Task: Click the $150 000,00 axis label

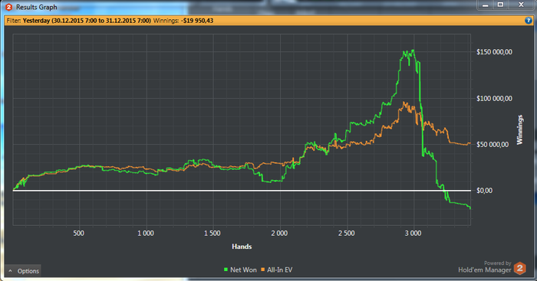Action: [494, 52]
